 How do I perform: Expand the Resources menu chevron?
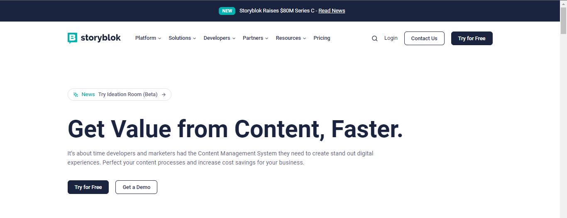pyautogui.click(x=304, y=39)
